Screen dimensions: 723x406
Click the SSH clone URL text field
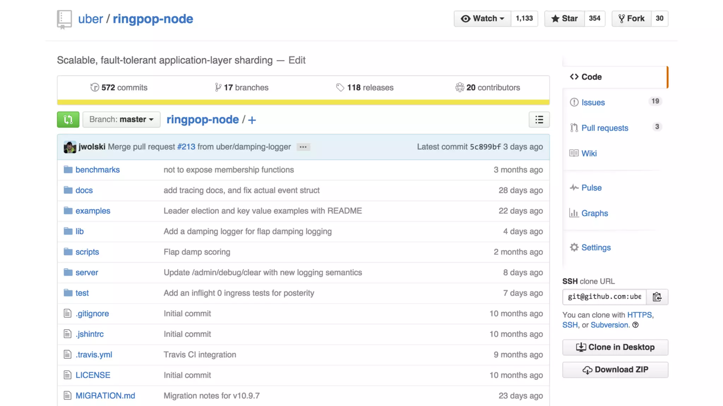click(604, 297)
